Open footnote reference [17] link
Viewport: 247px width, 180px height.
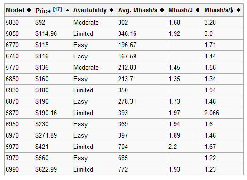tap(57, 9)
